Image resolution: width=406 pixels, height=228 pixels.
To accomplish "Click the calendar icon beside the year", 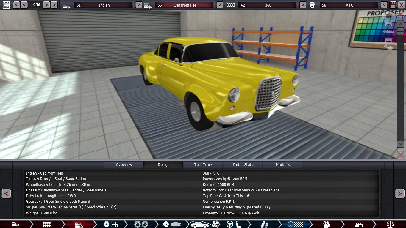I will pyautogui.click(x=6, y=5).
